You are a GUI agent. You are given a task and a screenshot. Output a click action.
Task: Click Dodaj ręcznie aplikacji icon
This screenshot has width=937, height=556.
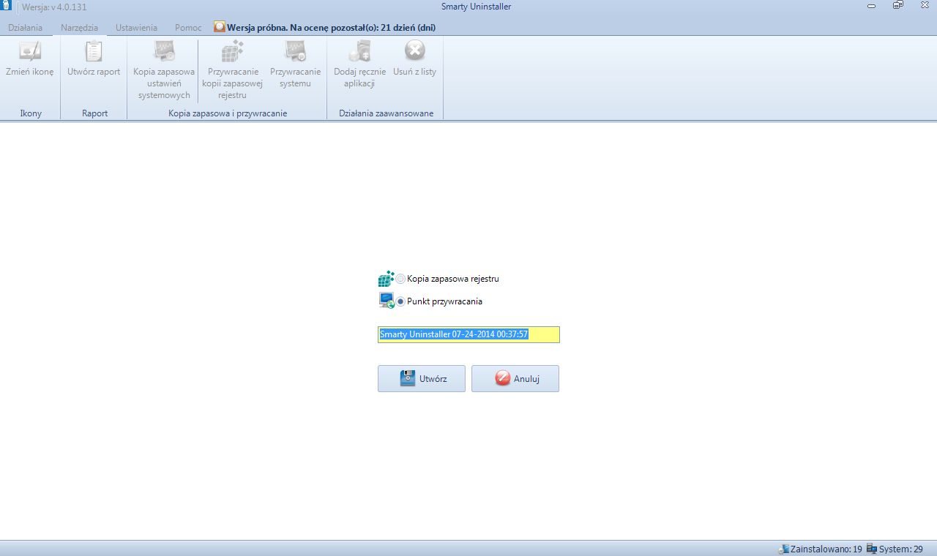(359, 51)
